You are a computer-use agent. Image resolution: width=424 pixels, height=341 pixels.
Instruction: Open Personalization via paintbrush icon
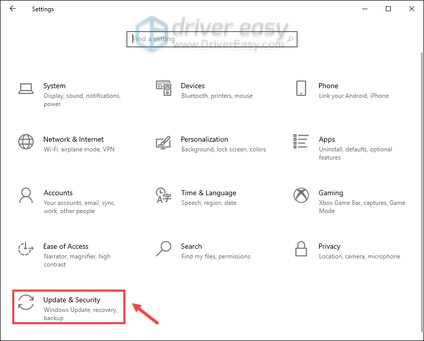(163, 142)
